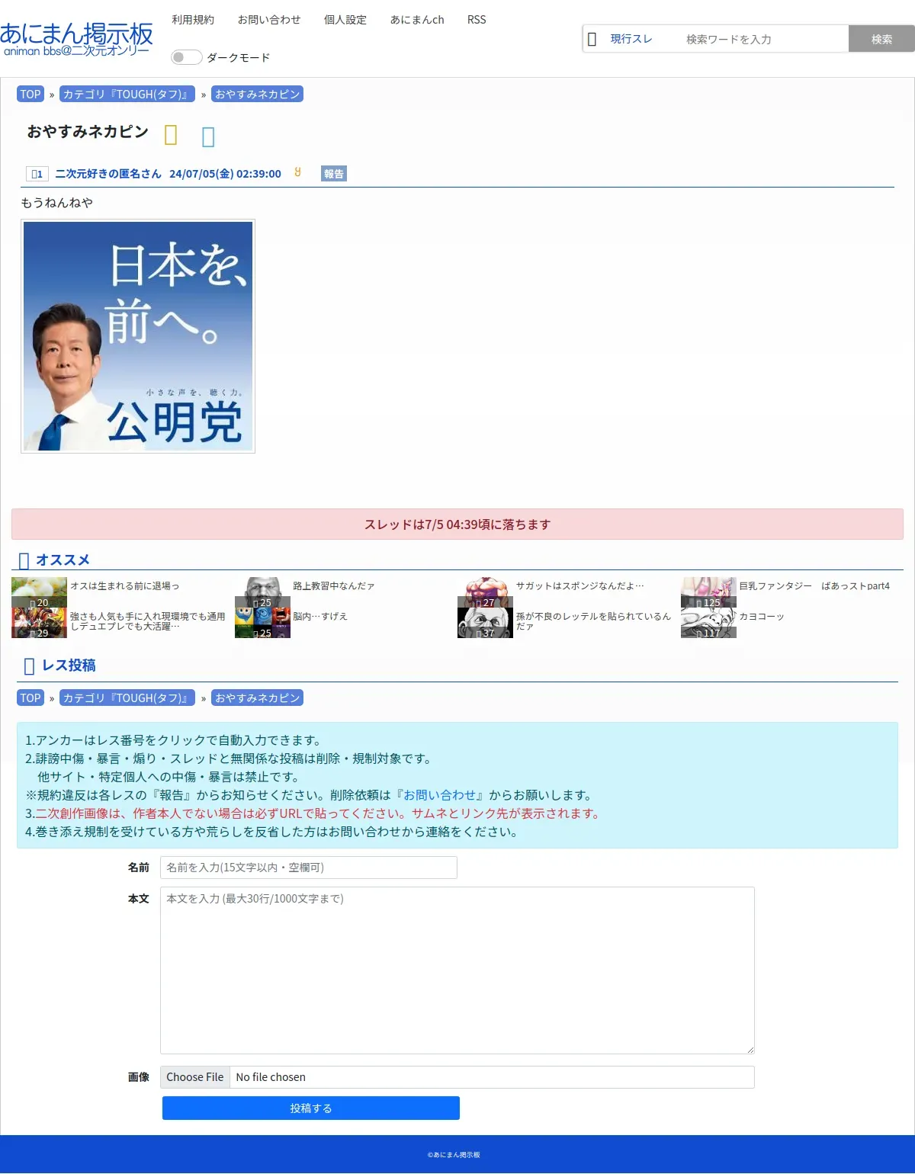Open thumbnail for サガットはスポンジなんだよ…
The image size is (915, 1174).
point(486,592)
